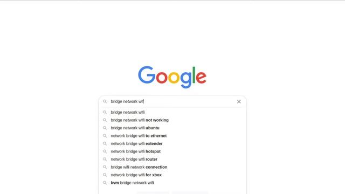Pick 'network bridge wifi router' suggestion
The width and height of the screenshot is (345, 194).
172,160
